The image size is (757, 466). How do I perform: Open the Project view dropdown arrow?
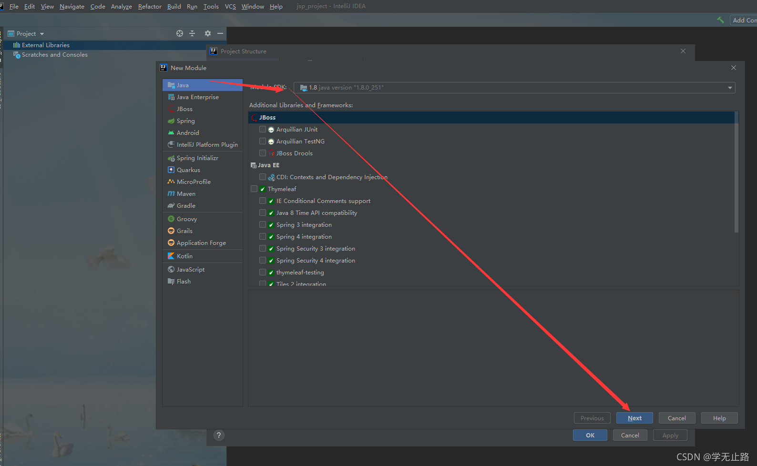42,34
